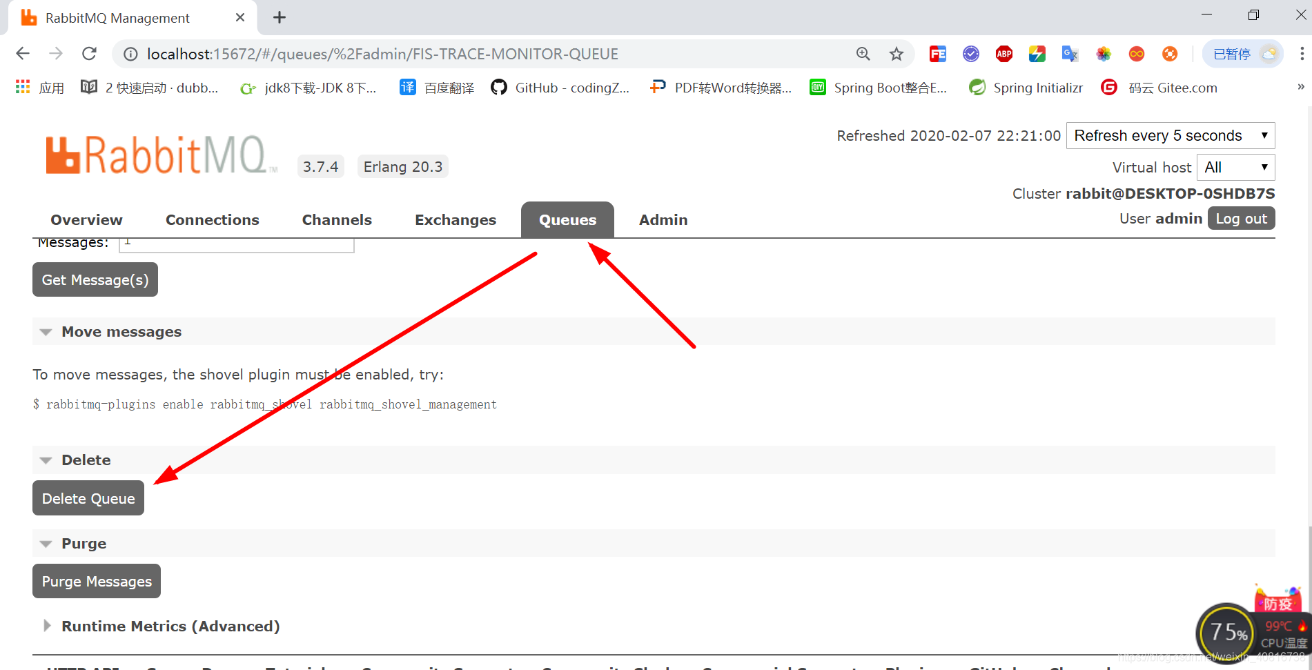This screenshot has height=670, width=1312.
Task: Show more bookmarks overflow chevron
Action: (1301, 87)
